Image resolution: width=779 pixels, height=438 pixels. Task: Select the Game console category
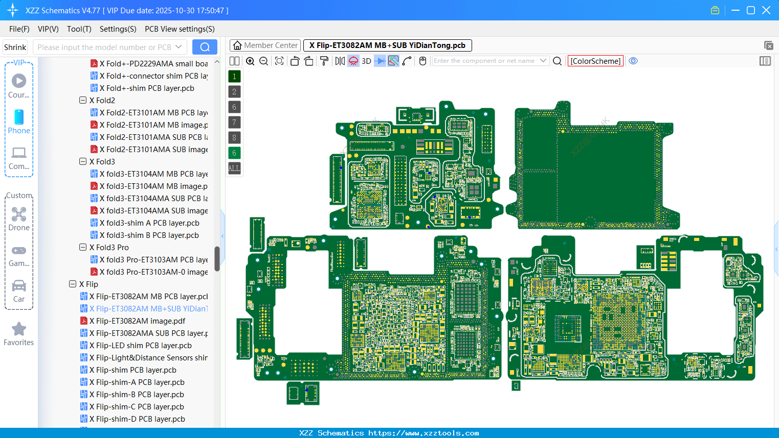pyautogui.click(x=19, y=256)
